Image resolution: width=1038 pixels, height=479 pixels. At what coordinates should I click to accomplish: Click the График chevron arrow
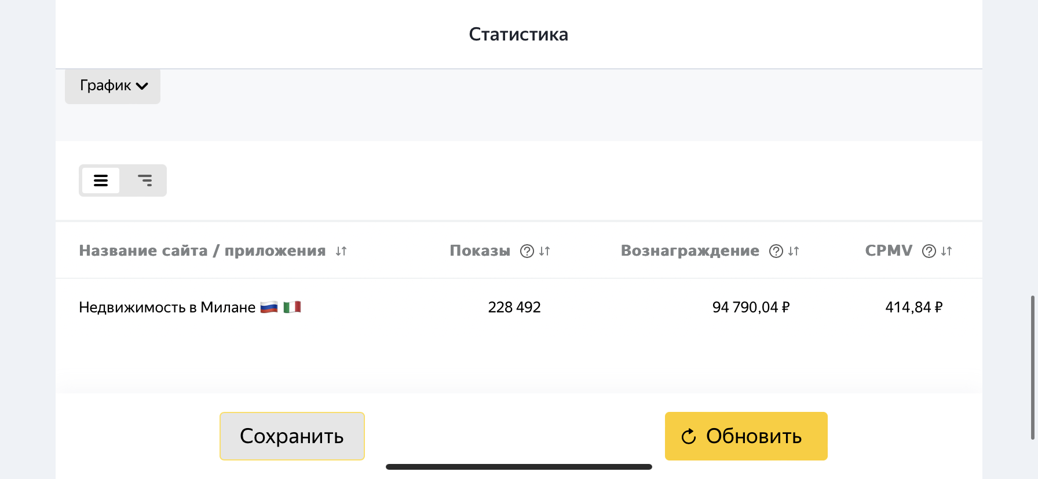pyautogui.click(x=142, y=86)
